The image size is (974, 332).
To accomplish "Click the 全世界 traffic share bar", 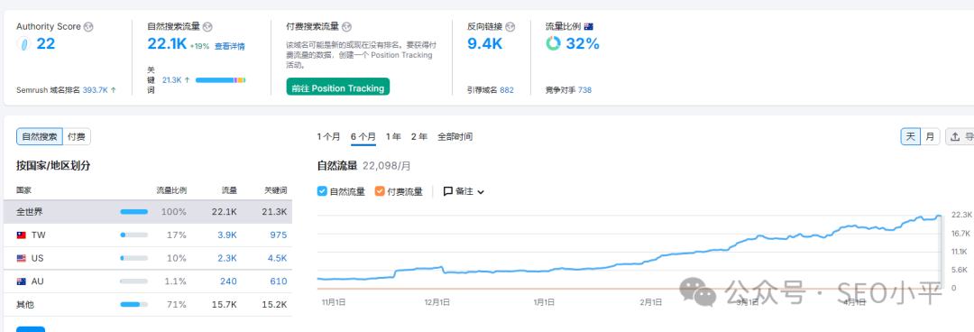I will (134, 212).
